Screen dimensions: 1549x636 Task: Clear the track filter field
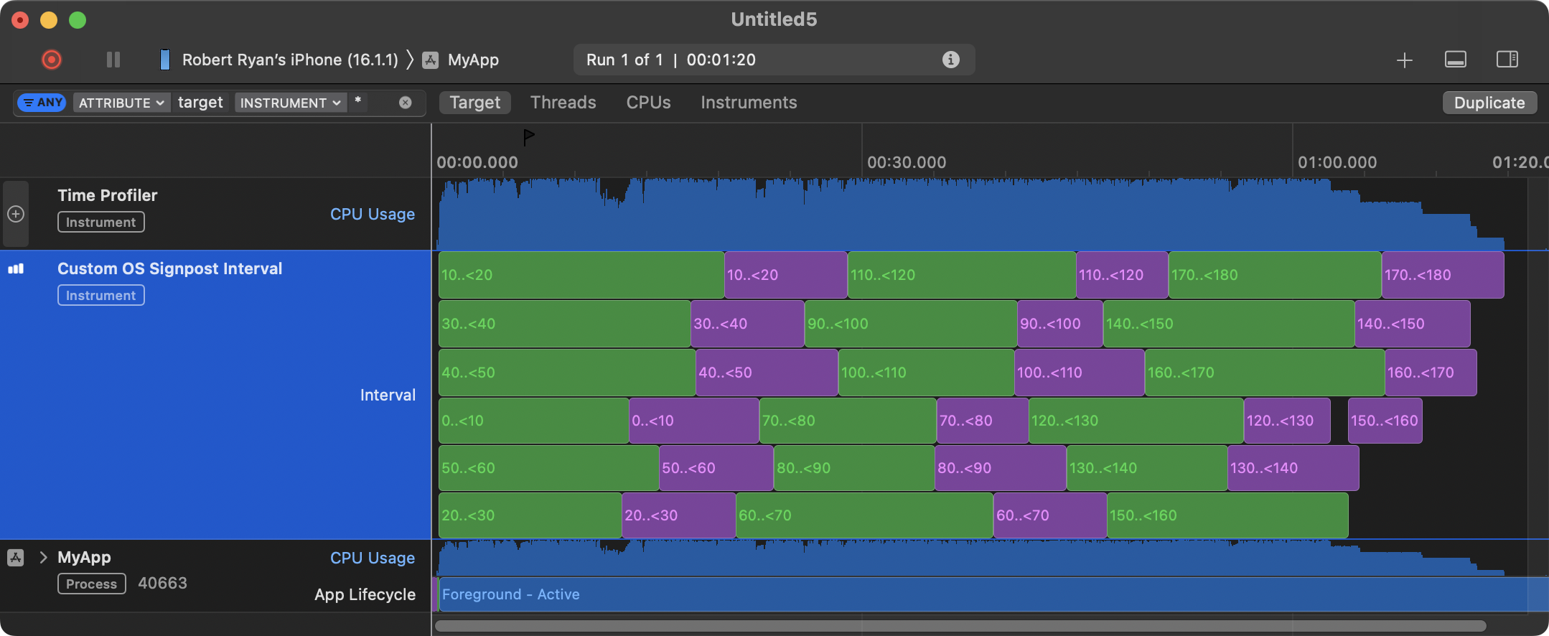pos(406,103)
